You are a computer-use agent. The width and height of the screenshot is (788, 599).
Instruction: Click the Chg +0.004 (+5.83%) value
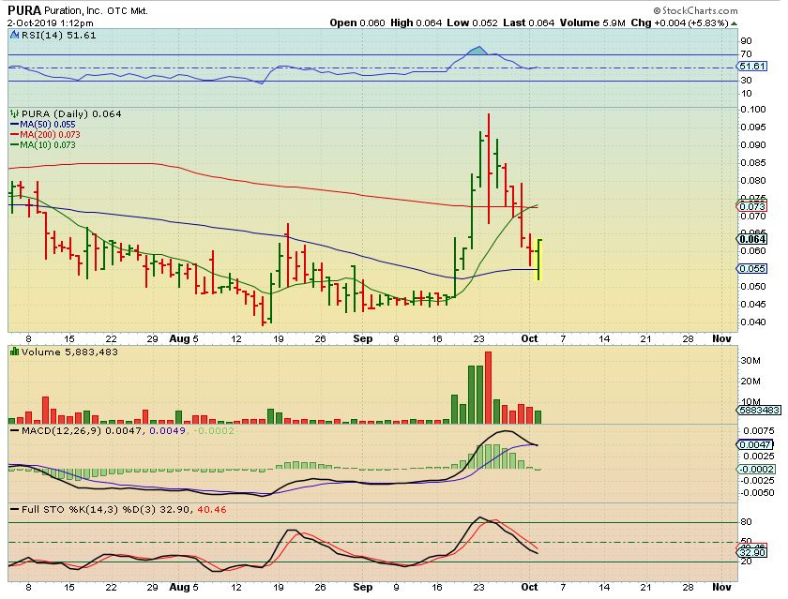pos(679,23)
